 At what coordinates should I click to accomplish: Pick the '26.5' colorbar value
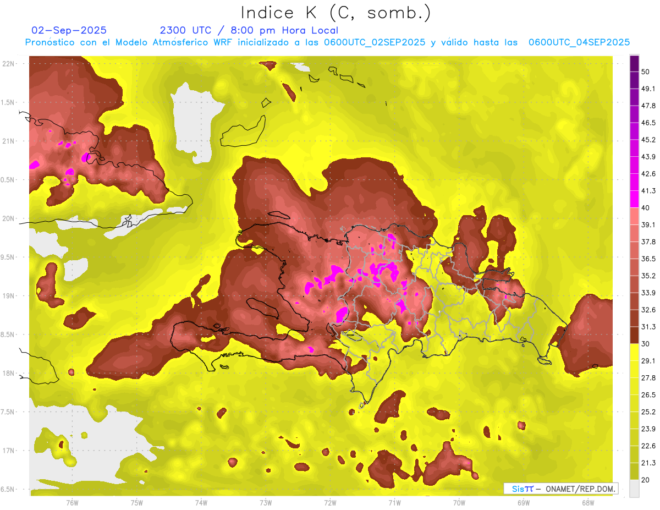pos(648,394)
